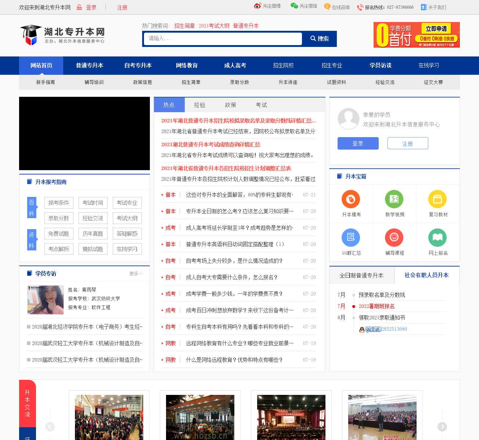The width and height of the screenshot is (479, 440).
Task: Show next photos with right carousel arrow
Action: pyautogui.click(x=442, y=427)
